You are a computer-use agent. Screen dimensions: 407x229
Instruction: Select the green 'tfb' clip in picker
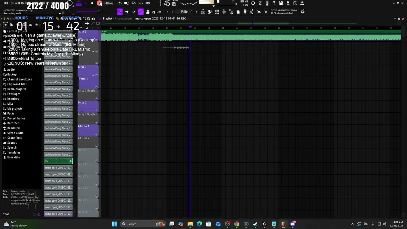(x=58, y=161)
